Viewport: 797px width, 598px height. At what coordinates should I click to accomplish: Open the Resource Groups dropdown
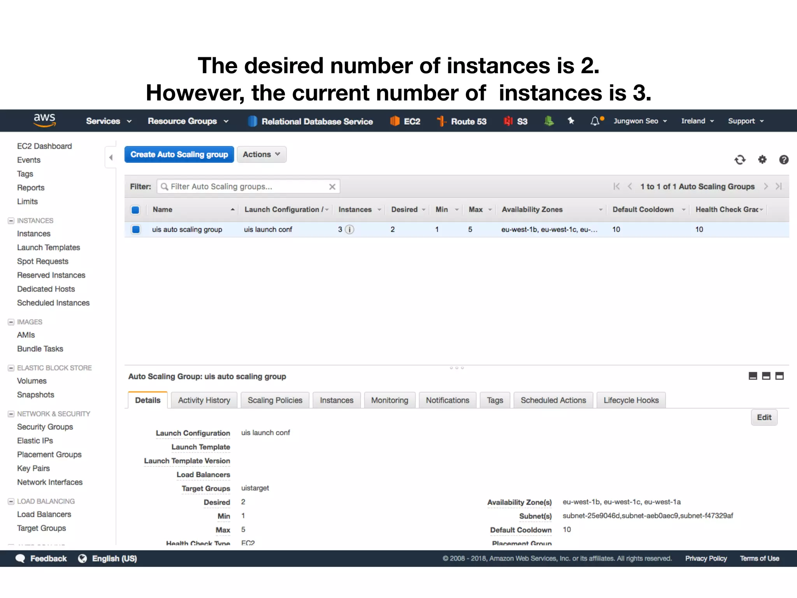point(188,121)
